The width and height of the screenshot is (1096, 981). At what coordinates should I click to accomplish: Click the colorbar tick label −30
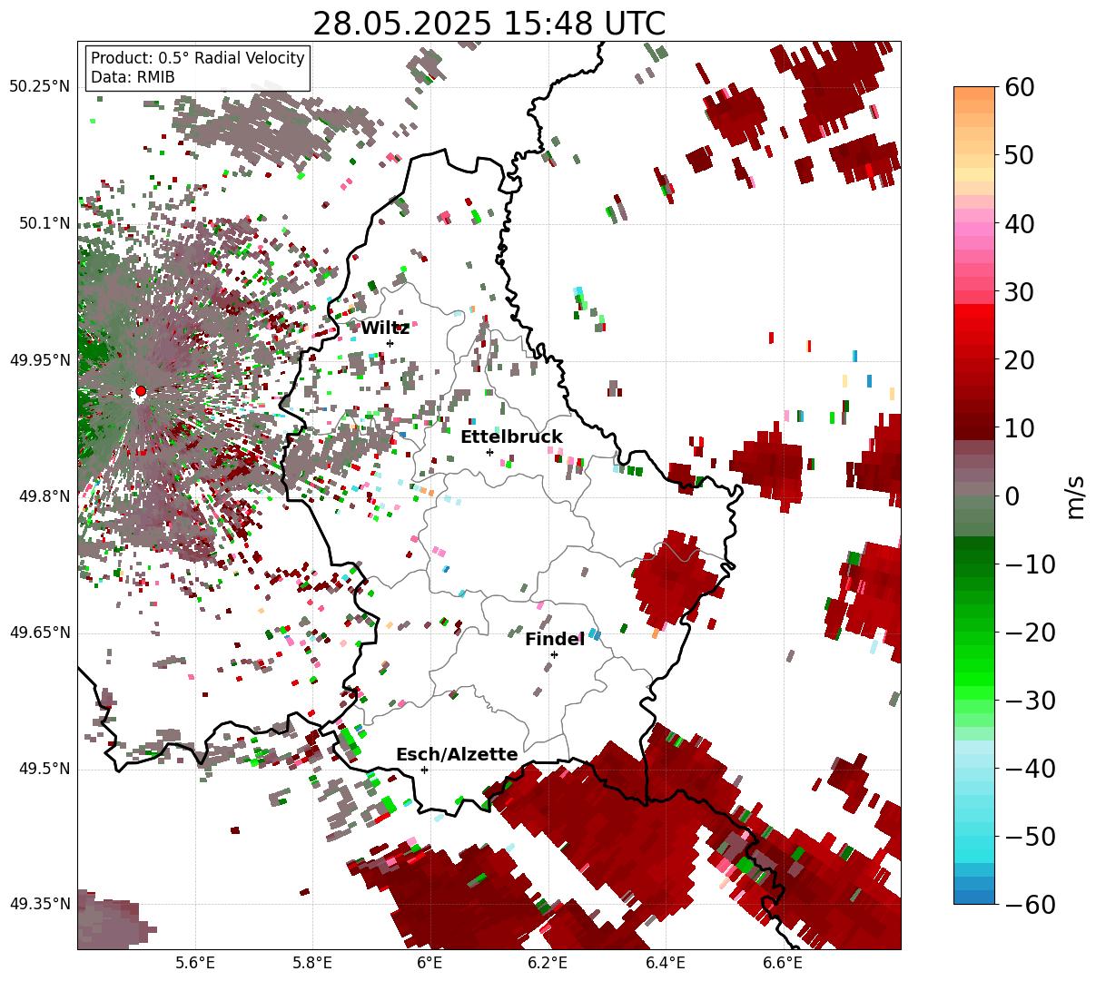[x=1031, y=701]
